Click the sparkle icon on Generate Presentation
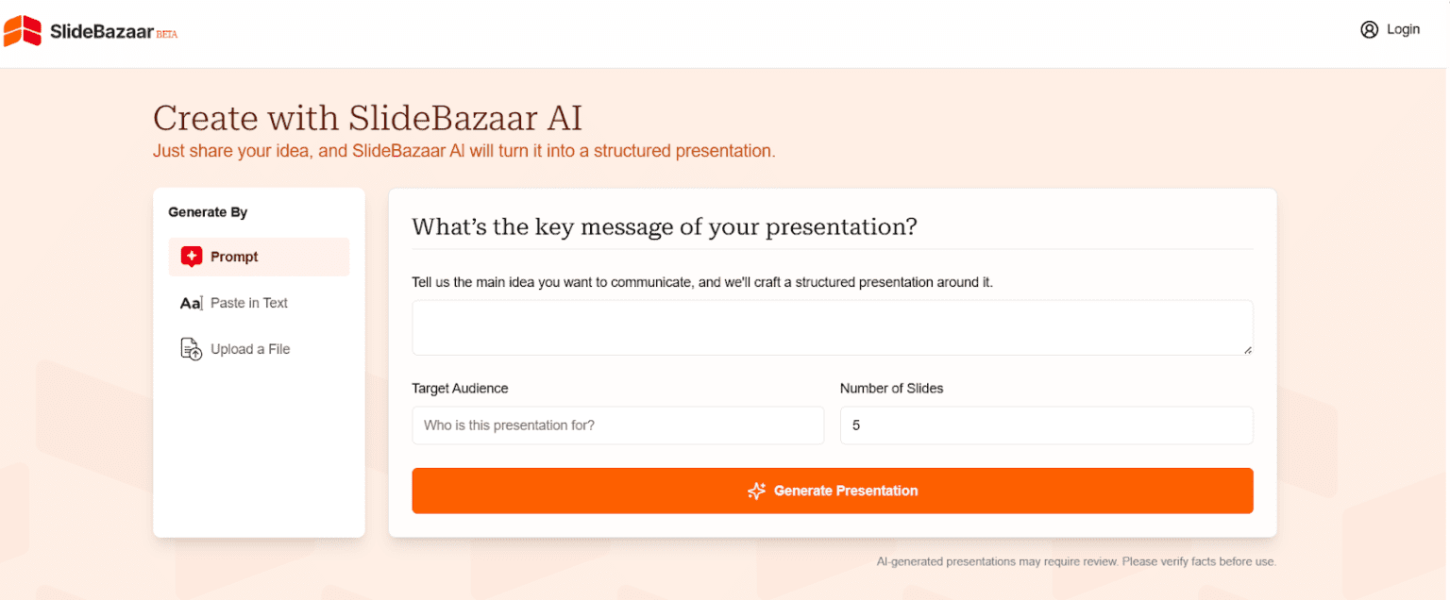Image resolution: width=1450 pixels, height=600 pixels. (x=755, y=491)
